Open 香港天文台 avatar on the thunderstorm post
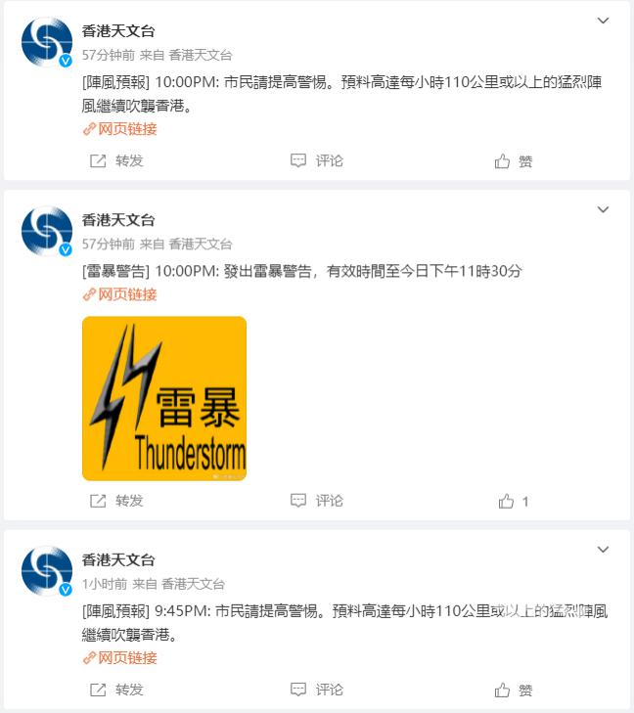Image resolution: width=634 pixels, height=713 pixels. point(47,231)
